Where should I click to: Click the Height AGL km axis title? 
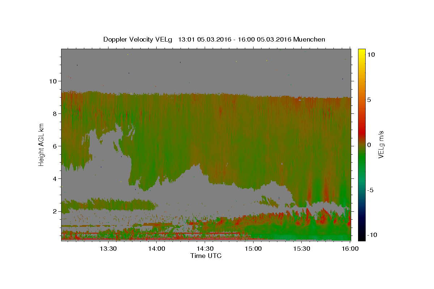pyautogui.click(x=42, y=145)
